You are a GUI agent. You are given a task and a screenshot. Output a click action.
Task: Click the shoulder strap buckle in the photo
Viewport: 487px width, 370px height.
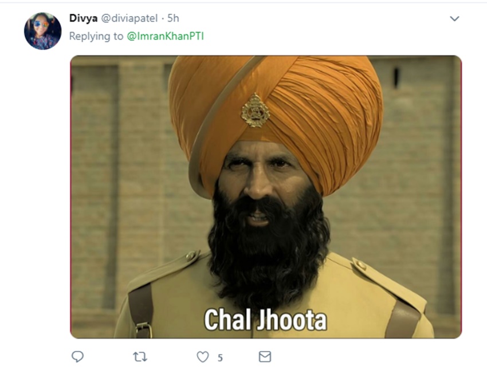143,330
